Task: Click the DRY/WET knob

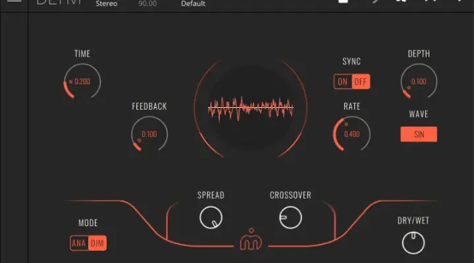Action: coord(413,243)
